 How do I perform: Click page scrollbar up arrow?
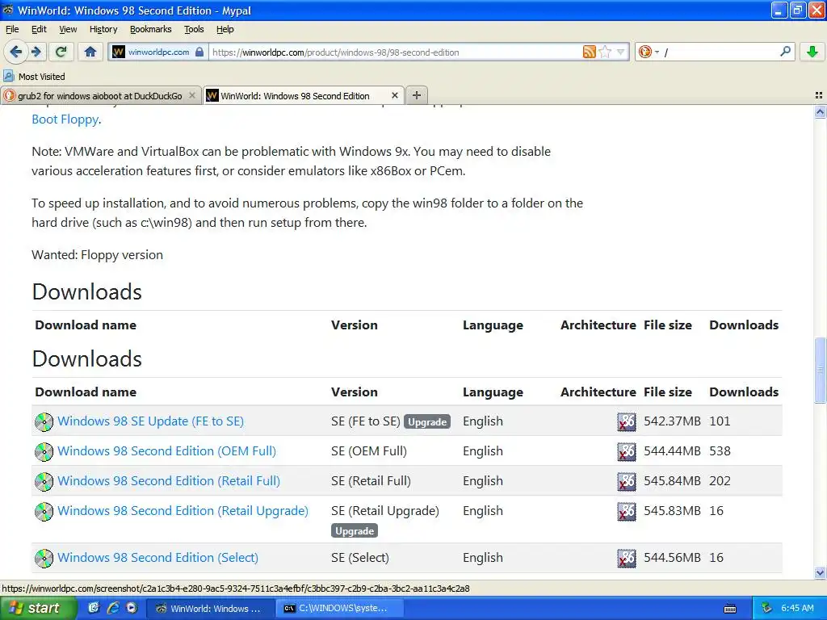(x=820, y=111)
